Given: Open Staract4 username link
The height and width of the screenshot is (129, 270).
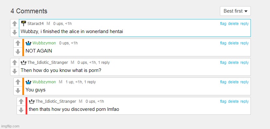Looking at the screenshot, I should pos(35,24).
